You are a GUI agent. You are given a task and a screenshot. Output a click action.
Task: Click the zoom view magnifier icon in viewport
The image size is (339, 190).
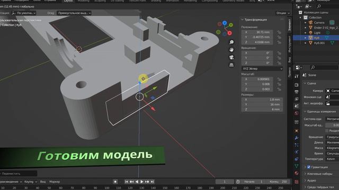click(231, 42)
